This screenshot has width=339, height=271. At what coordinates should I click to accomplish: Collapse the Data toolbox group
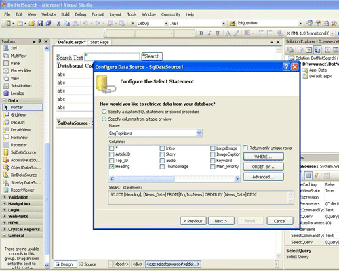tap(4, 100)
